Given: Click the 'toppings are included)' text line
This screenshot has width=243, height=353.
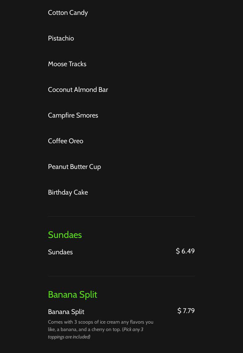Looking at the screenshot, I should click(x=69, y=337).
